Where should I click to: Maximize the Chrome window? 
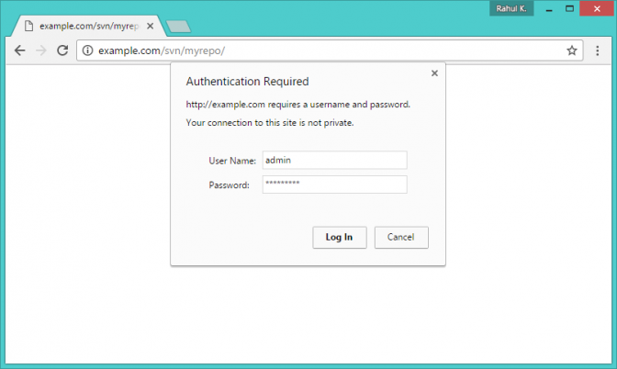(569, 8)
